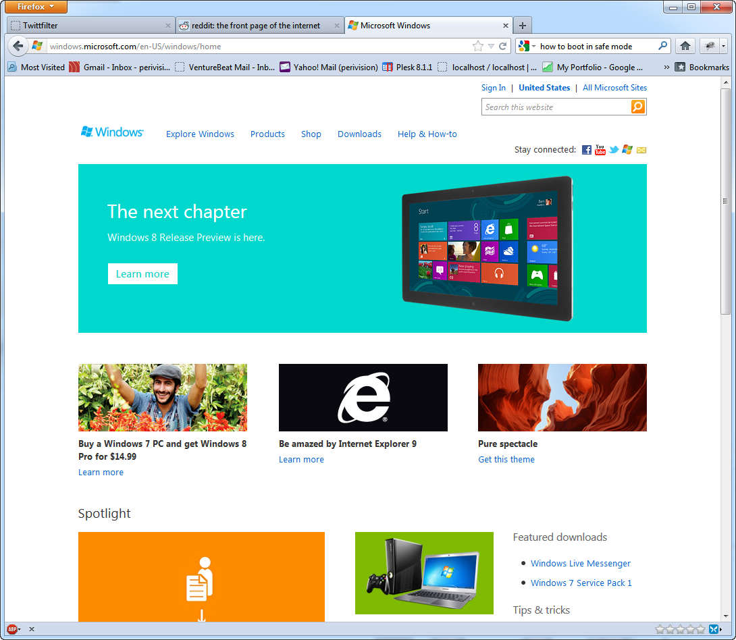Click the Get this theme link
736x640 pixels.
(506, 459)
